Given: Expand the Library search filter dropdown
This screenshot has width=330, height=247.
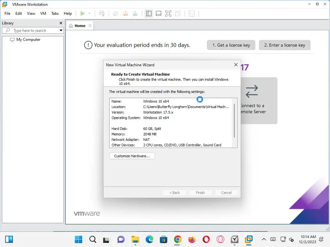Looking at the screenshot, I should tap(61, 31).
